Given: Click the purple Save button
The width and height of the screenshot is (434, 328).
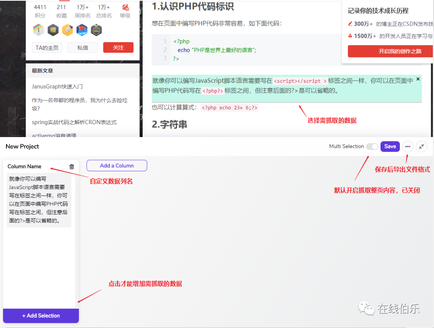Looking at the screenshot, I should pyautogui.click(x=390, y=146).
